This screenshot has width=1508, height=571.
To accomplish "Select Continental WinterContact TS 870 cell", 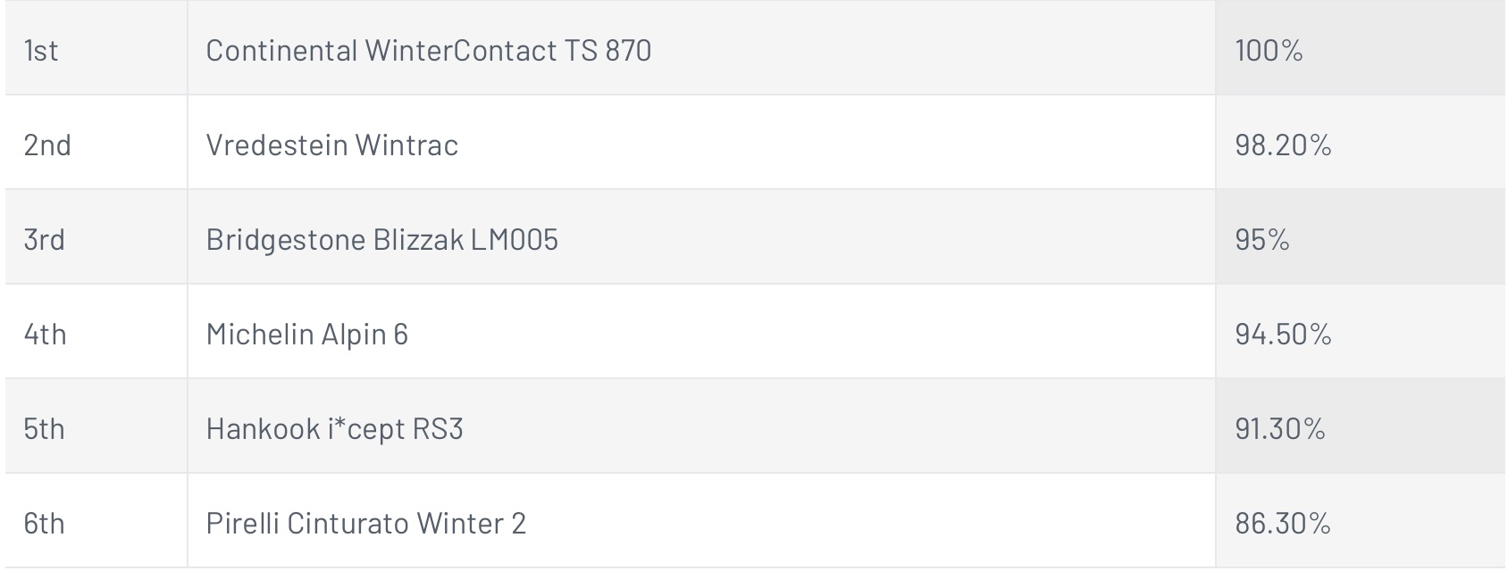I will [701, 48].
